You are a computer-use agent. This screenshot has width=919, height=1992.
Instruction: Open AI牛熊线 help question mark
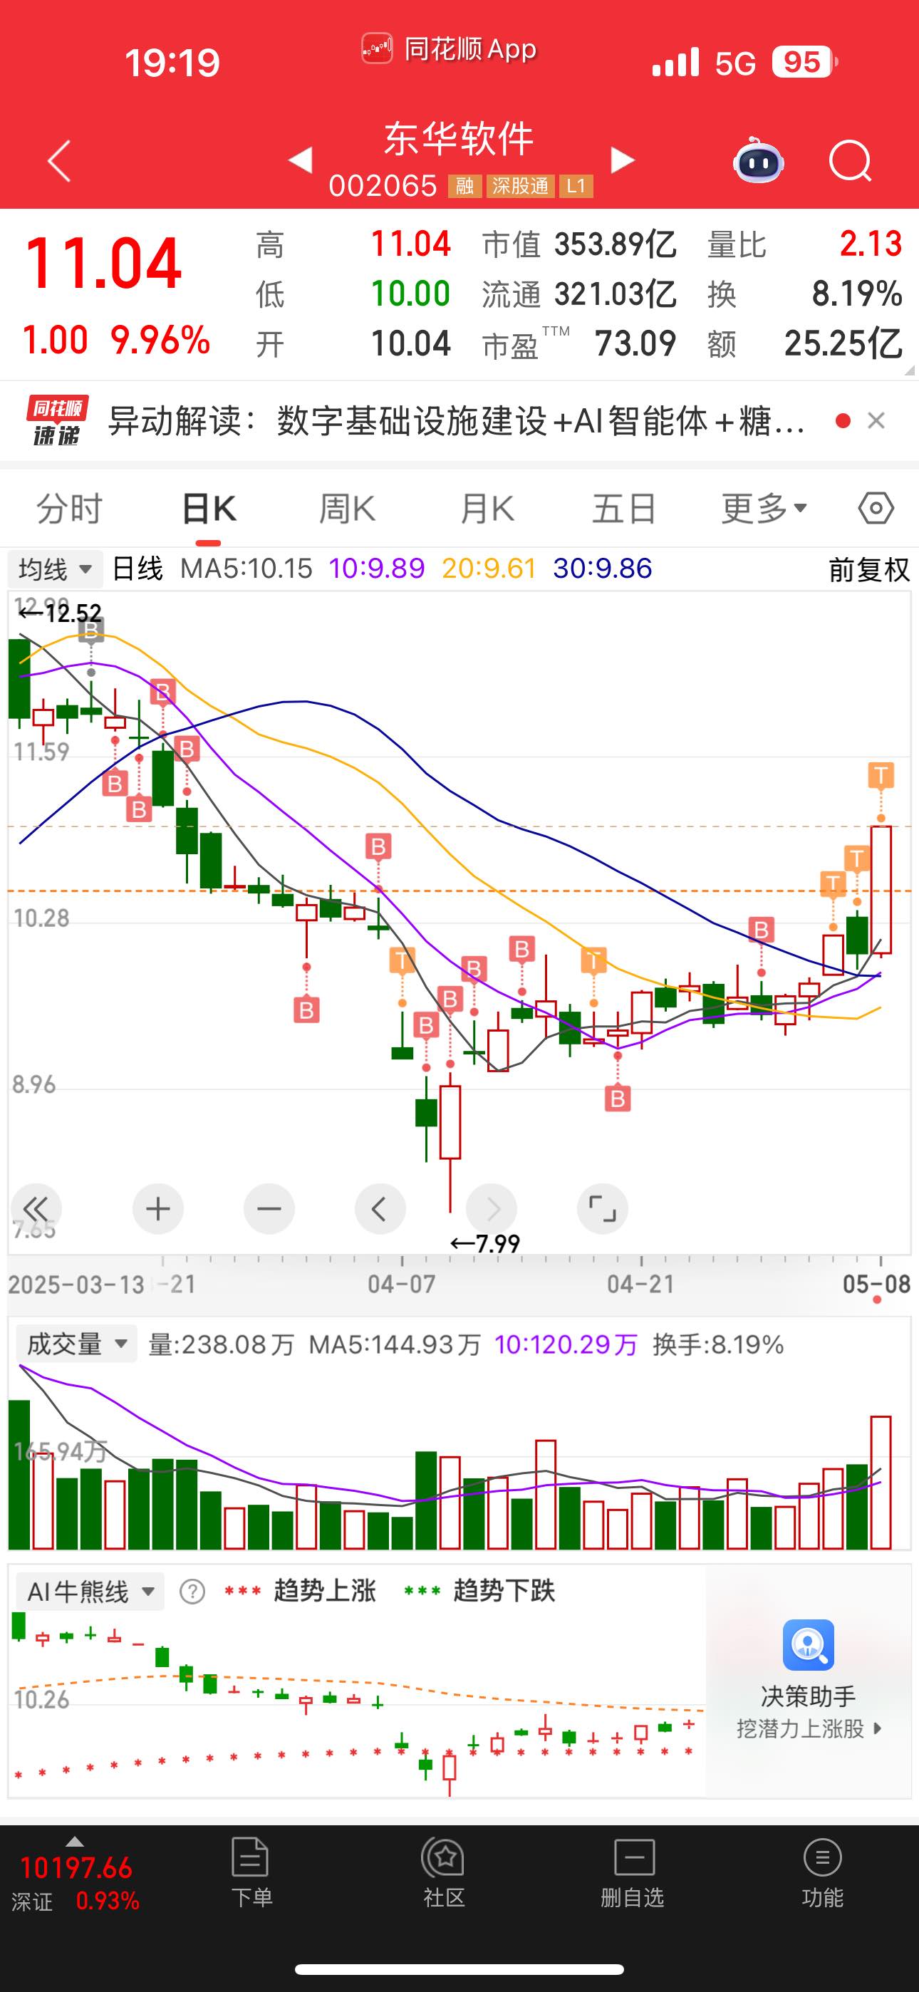pyautogui.click(x=192, y=1592)
